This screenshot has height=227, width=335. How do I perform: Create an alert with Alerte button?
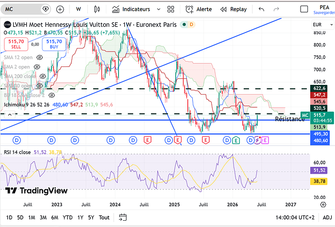coord(199,9)
